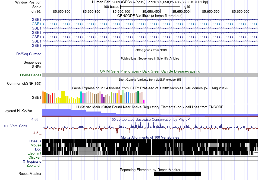
Task: Open the GTEx Gene Expression in 54 tissues title
Action: (150, 88)
